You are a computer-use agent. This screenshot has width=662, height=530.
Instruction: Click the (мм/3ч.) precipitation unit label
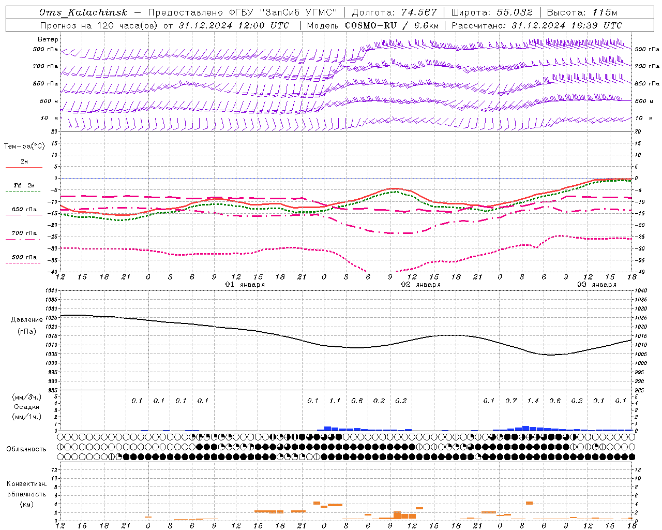click(x=27, y=397)
